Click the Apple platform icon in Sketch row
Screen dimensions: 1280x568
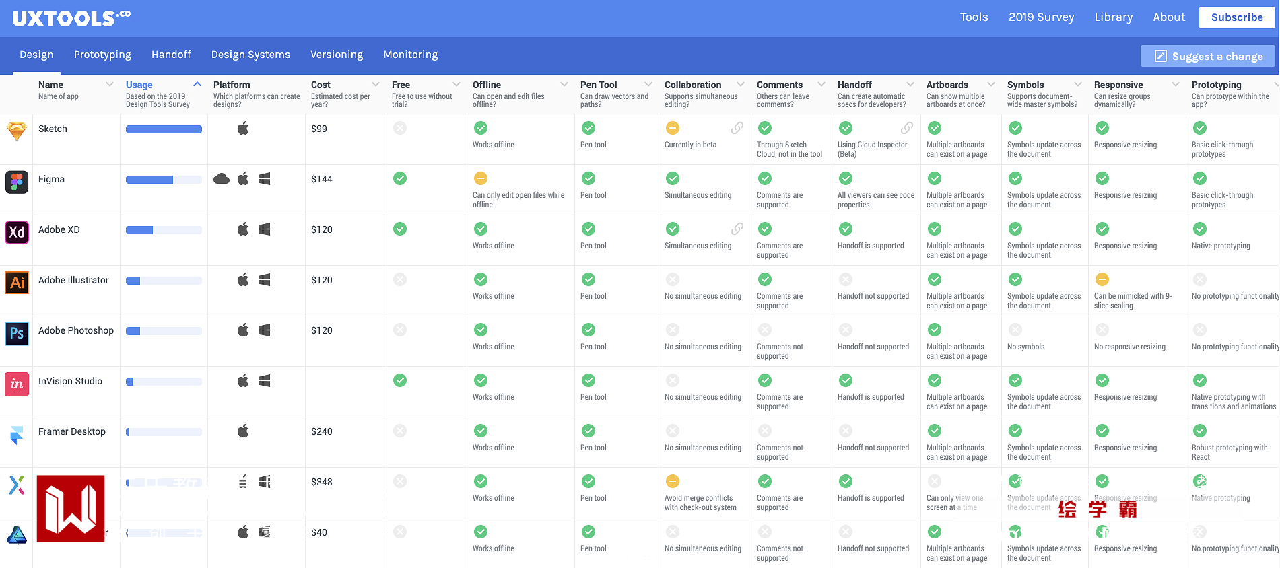(243, 128)
